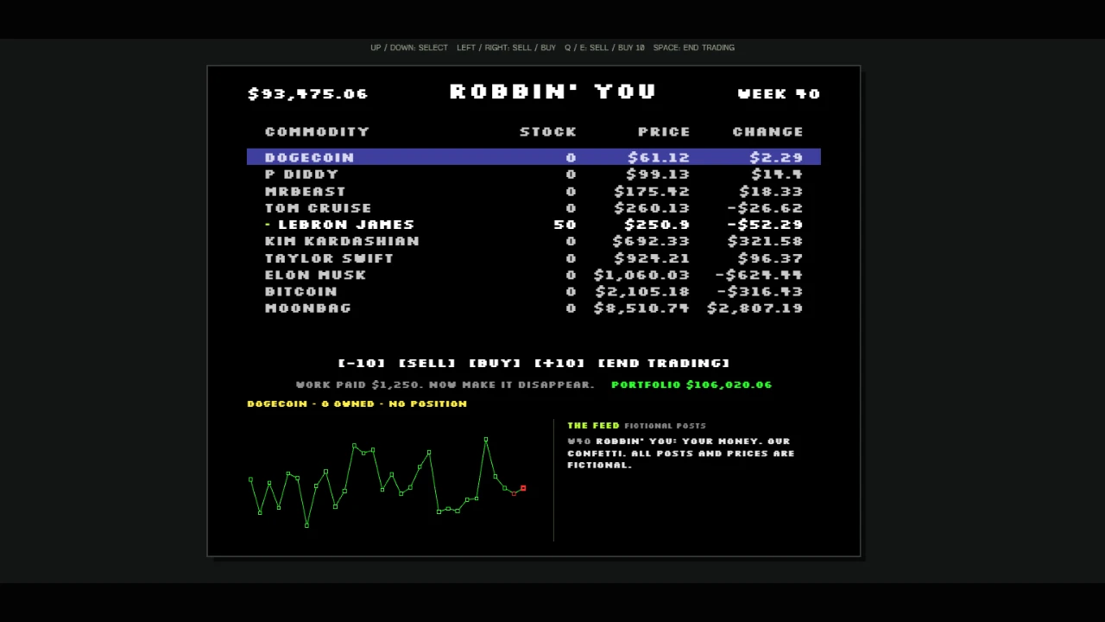Select the Dogecoin commodity row
Image resolution: width=1105 pixels, height=622 pixels.
[x=534, y=157]
